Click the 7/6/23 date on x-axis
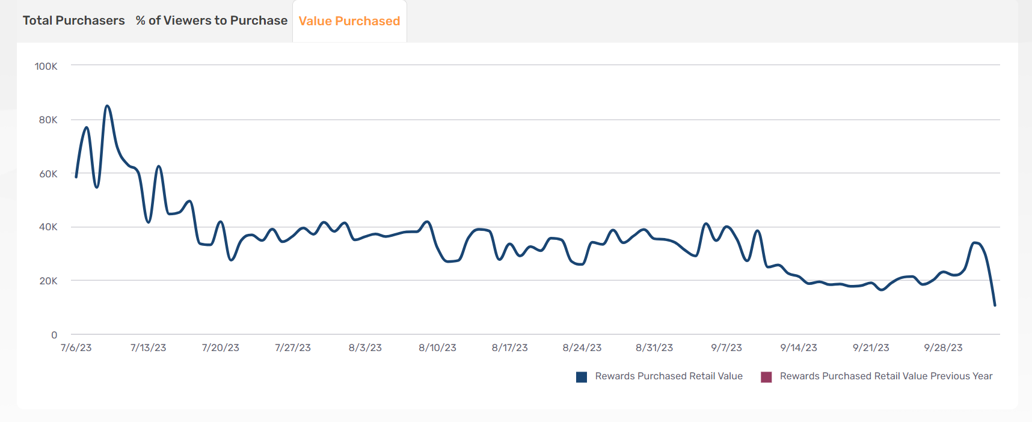1032x422 pixels. (x=76, y=348)
